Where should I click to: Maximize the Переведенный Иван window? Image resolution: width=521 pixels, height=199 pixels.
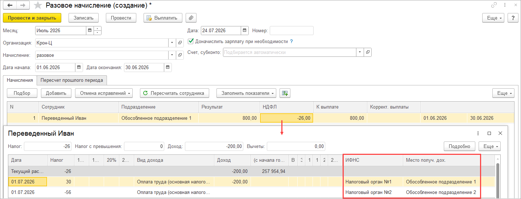(489, 134)
